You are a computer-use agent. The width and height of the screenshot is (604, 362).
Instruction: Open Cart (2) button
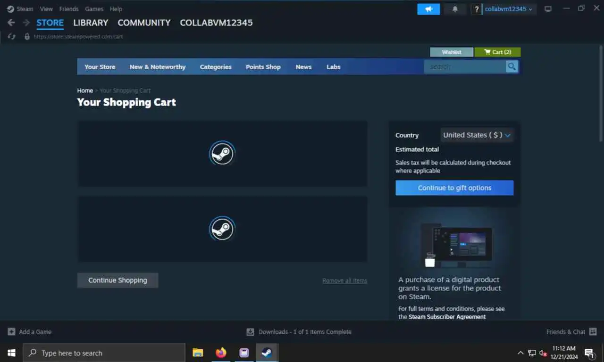(x=497, y=52)
